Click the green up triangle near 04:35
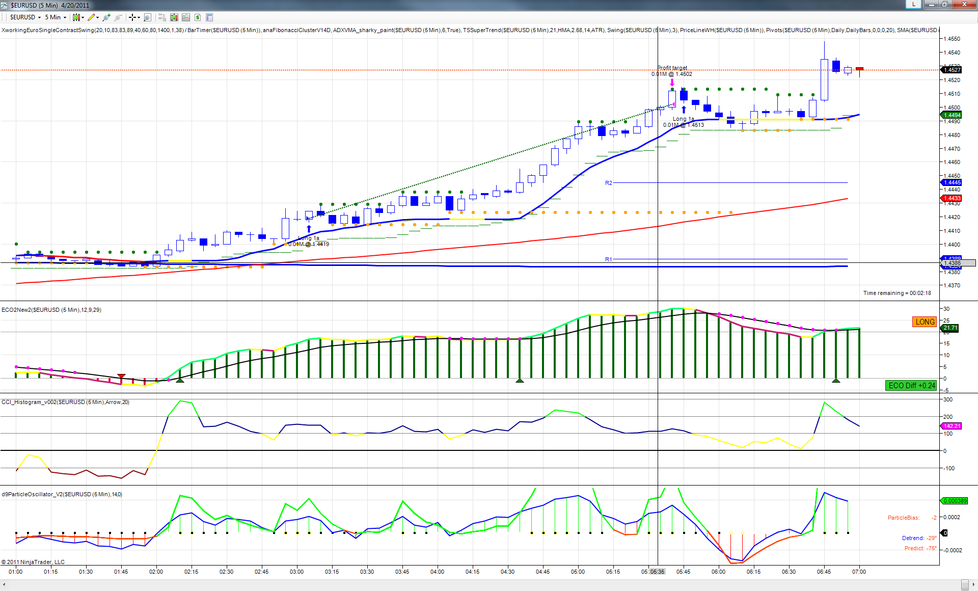This screenshot has width=978, height=591. [x=520, y=380]
